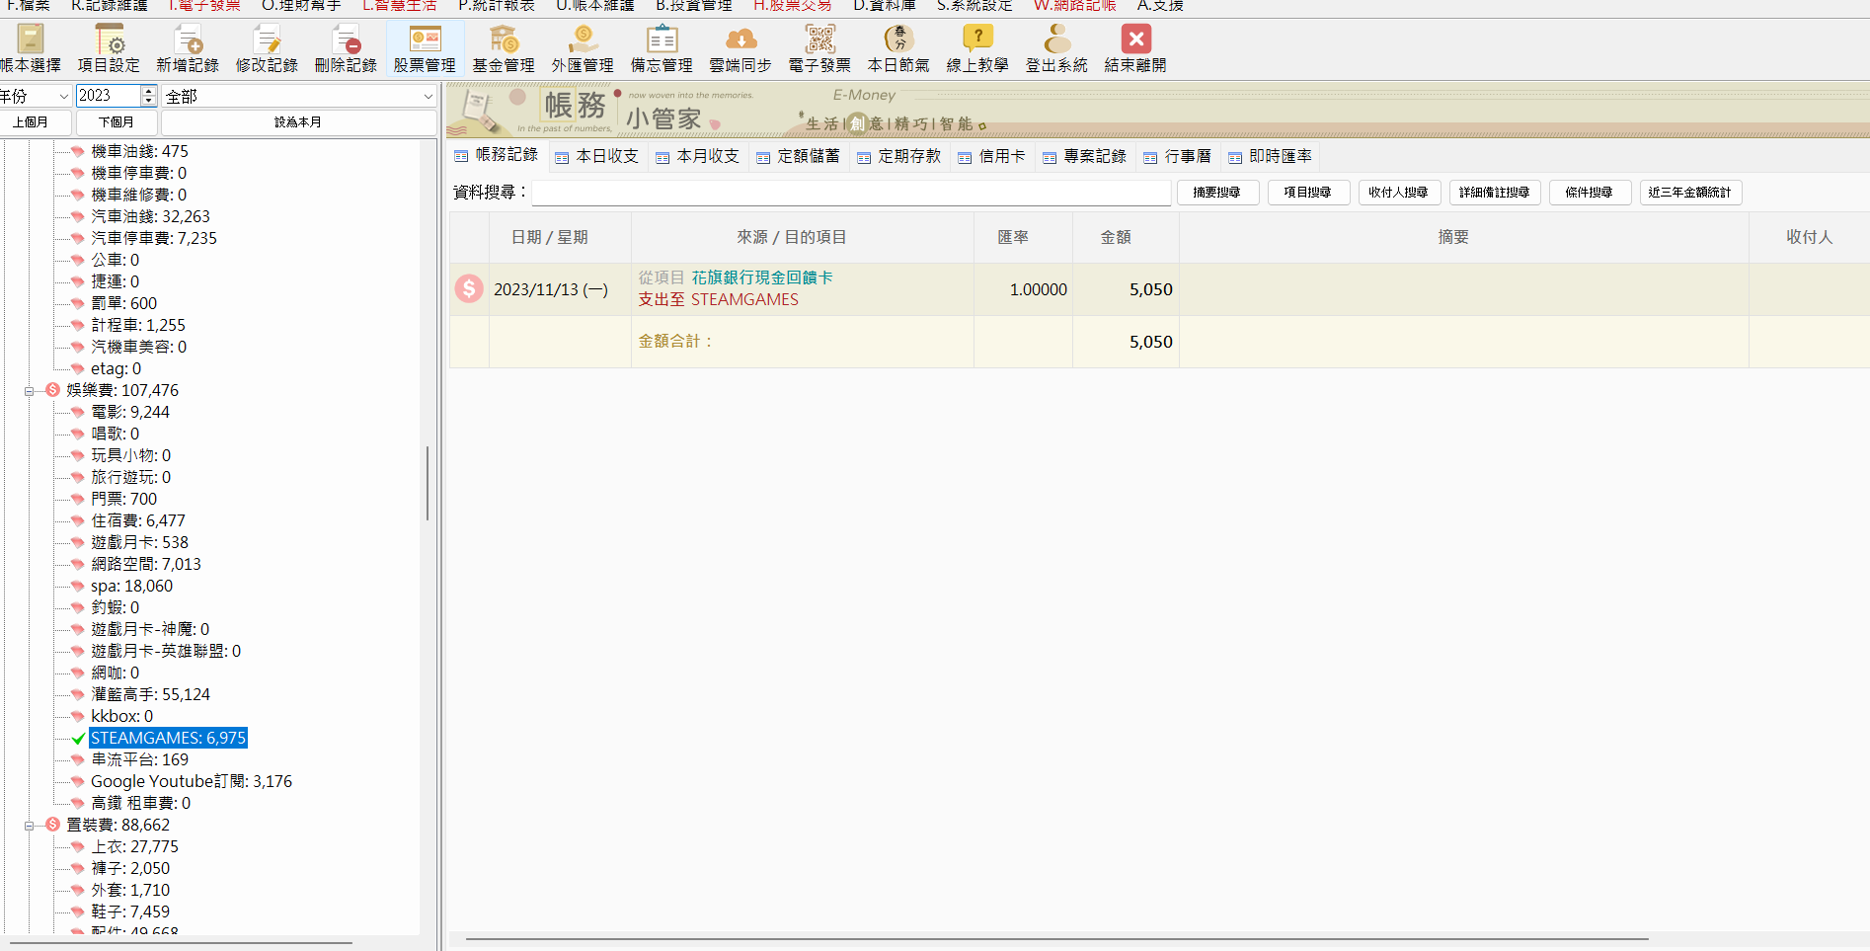Open 帳本選擇 account book selector

point(31,49)
